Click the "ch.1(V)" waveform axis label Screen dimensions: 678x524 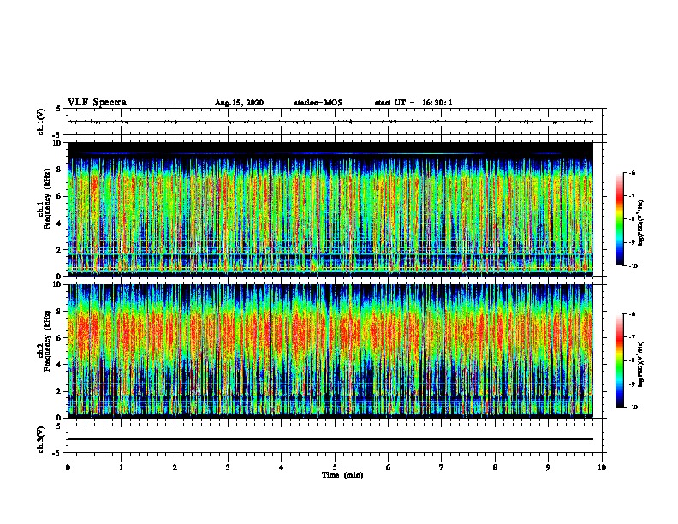click(41, 122)
